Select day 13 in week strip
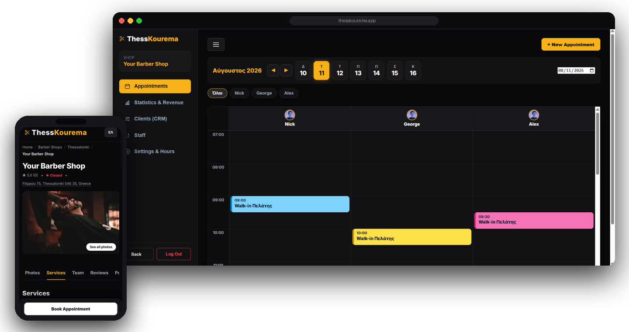 coord(358,70)
